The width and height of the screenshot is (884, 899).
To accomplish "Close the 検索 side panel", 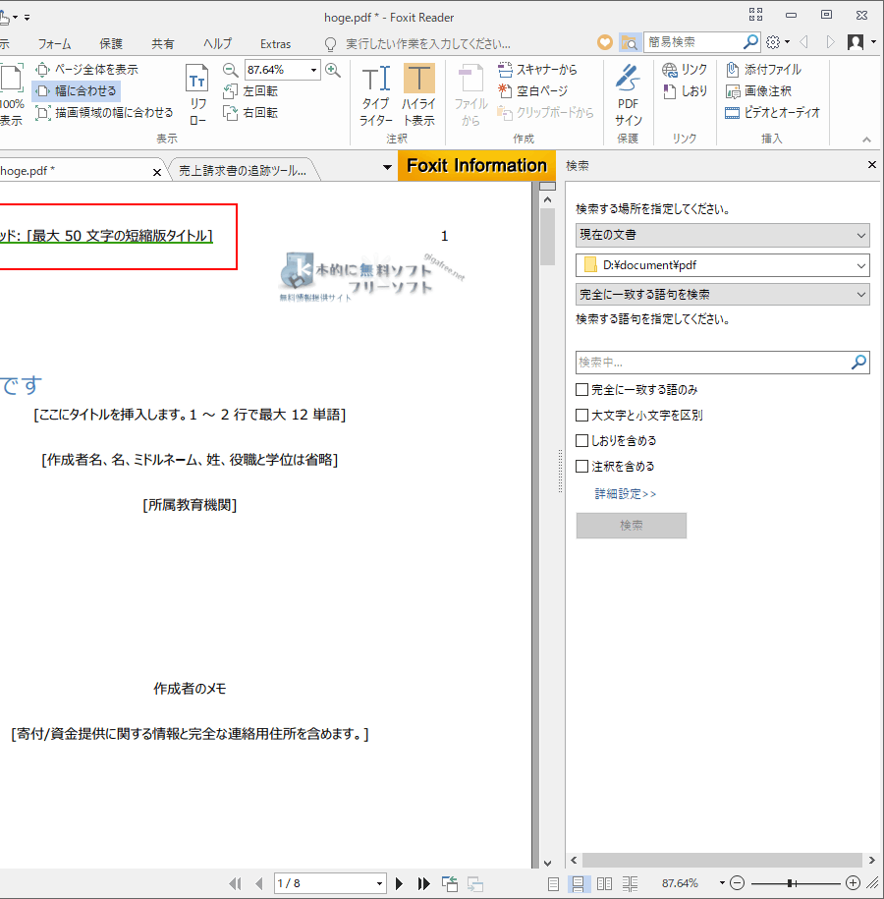I will coord(872,165).
